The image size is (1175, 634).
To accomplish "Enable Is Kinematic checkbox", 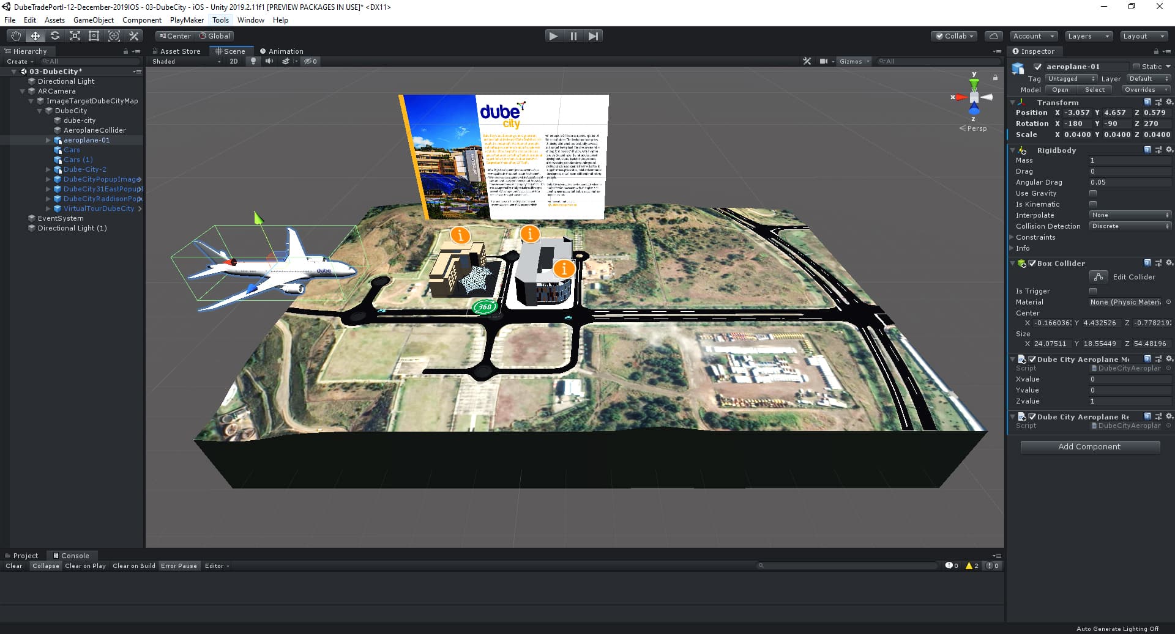I will point(1093,204).
